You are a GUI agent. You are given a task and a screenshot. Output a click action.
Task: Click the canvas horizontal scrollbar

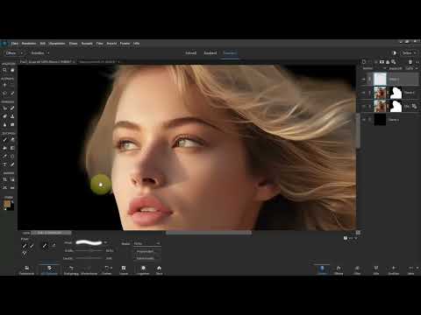click(209, 233)
